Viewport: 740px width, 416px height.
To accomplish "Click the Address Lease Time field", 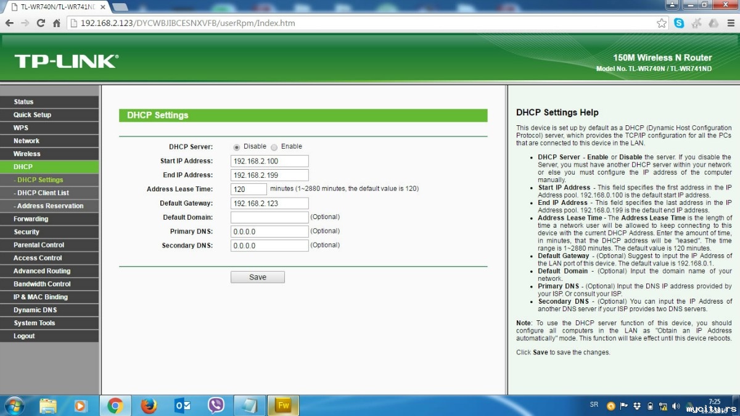I will [249, 189].
